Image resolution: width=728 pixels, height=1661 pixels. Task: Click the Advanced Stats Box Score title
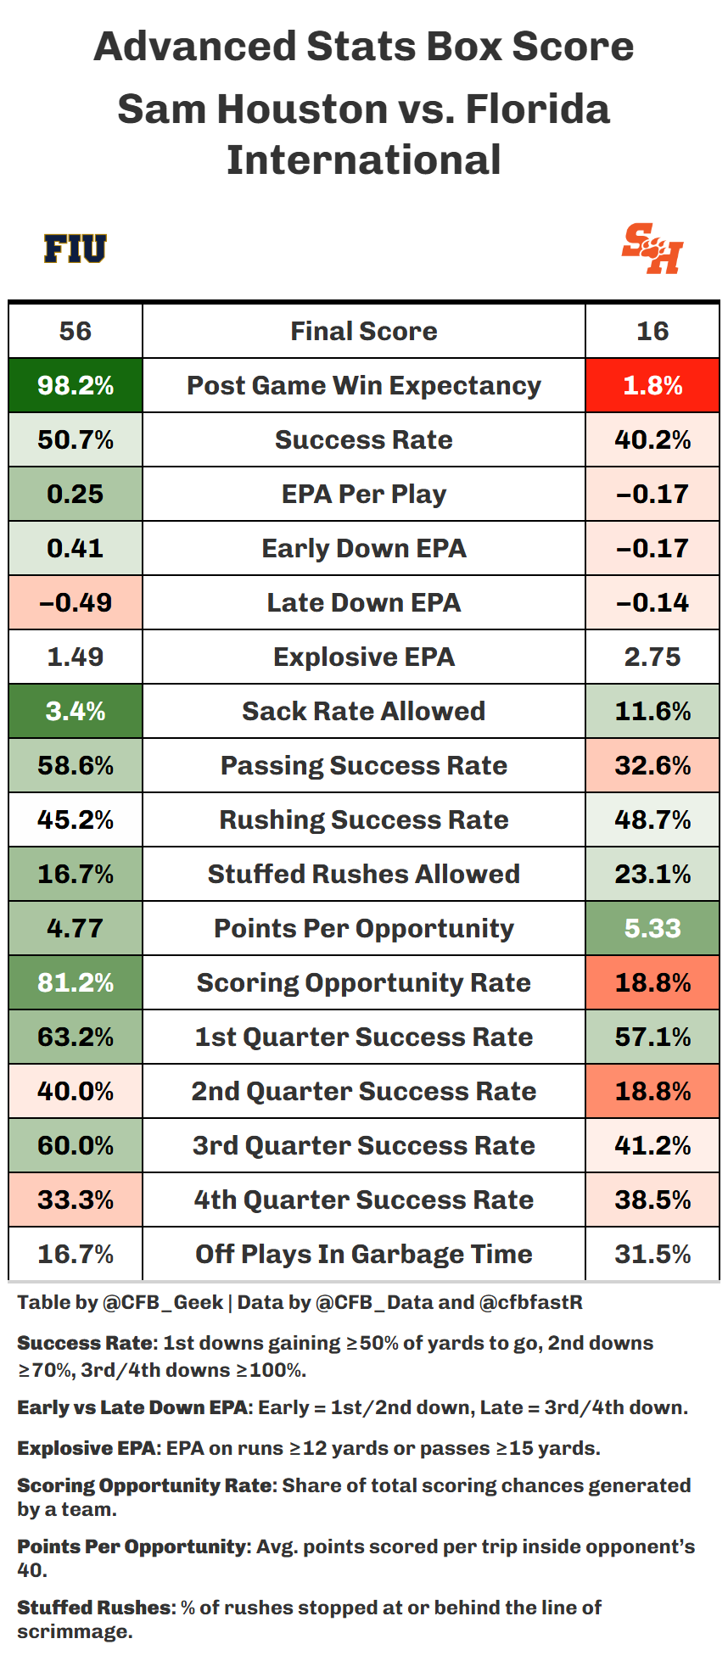(363, 47)
